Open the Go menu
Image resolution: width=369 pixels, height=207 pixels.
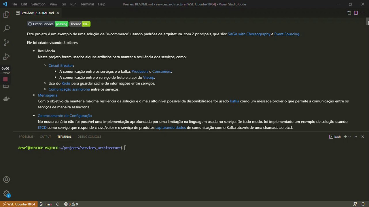[x=64, y=4]
